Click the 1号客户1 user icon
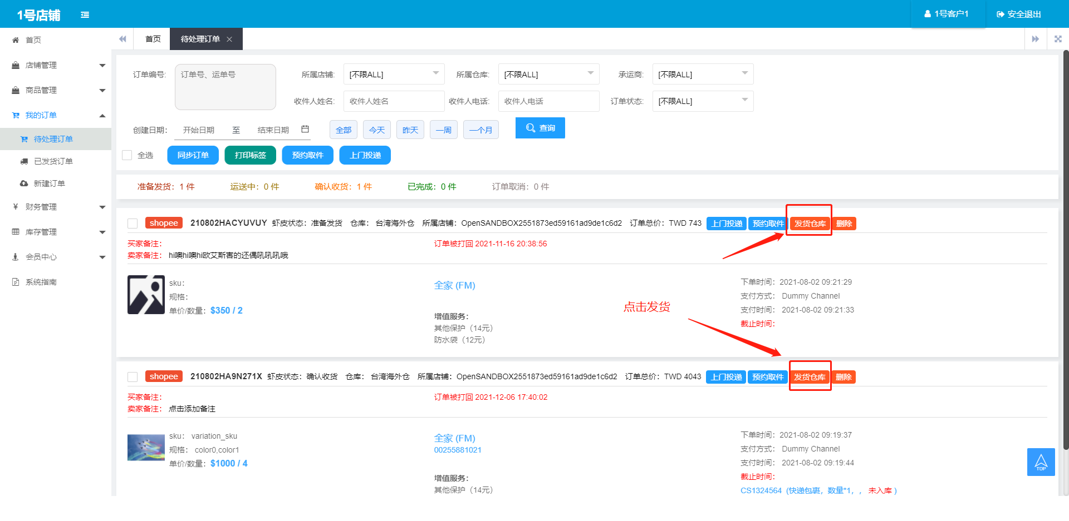The width and height of the screenshot is (1069, 521). tap(928, 14)
